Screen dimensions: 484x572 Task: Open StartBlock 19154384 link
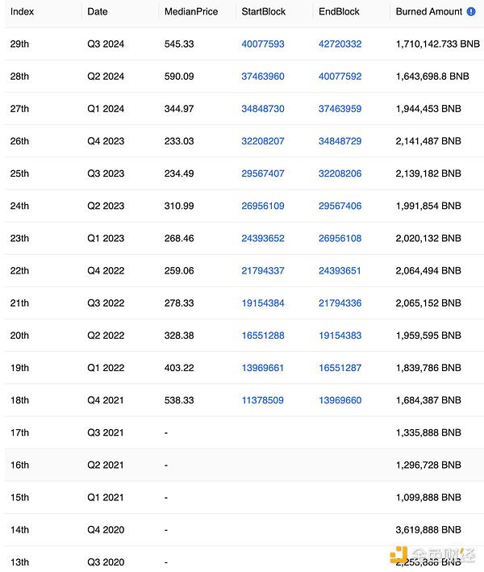(x=263, y=303)
